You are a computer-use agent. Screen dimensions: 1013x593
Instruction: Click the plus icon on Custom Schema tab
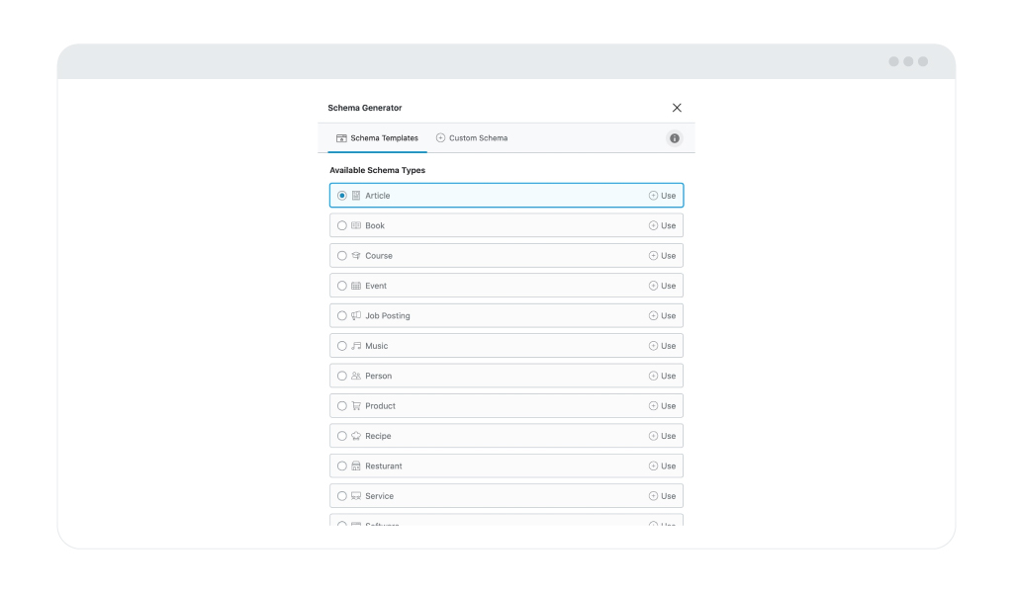440,138
